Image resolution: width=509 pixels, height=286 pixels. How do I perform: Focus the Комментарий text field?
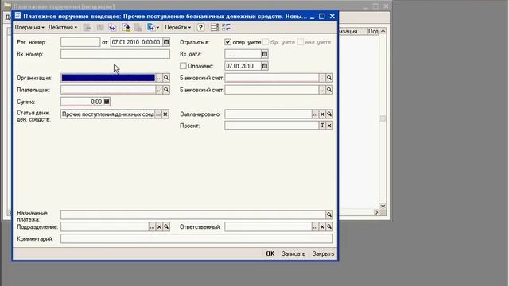[196, 239]
